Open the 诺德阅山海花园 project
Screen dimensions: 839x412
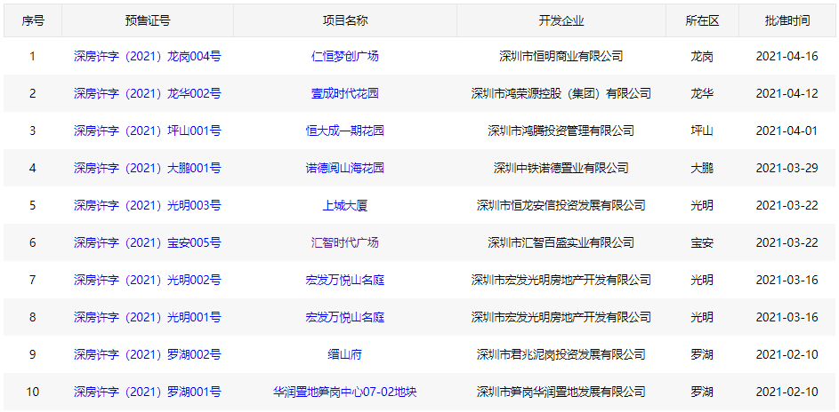(x=344, y=168)
